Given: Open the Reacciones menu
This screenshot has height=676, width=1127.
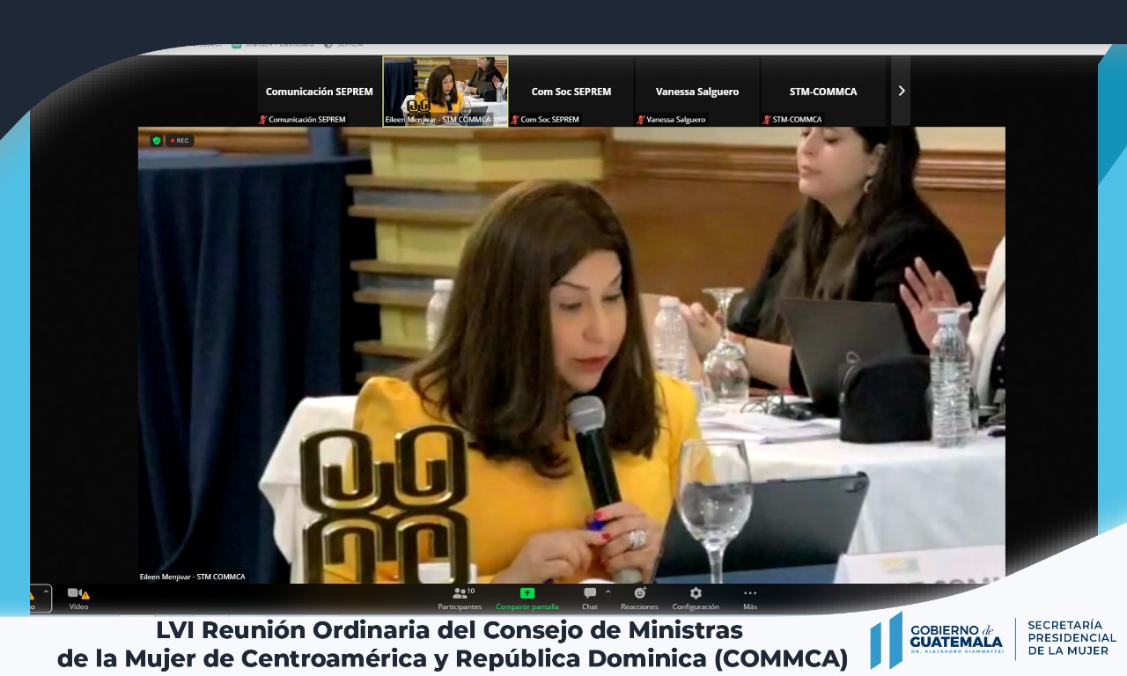Looking at the screenshot, I should 639,598.
